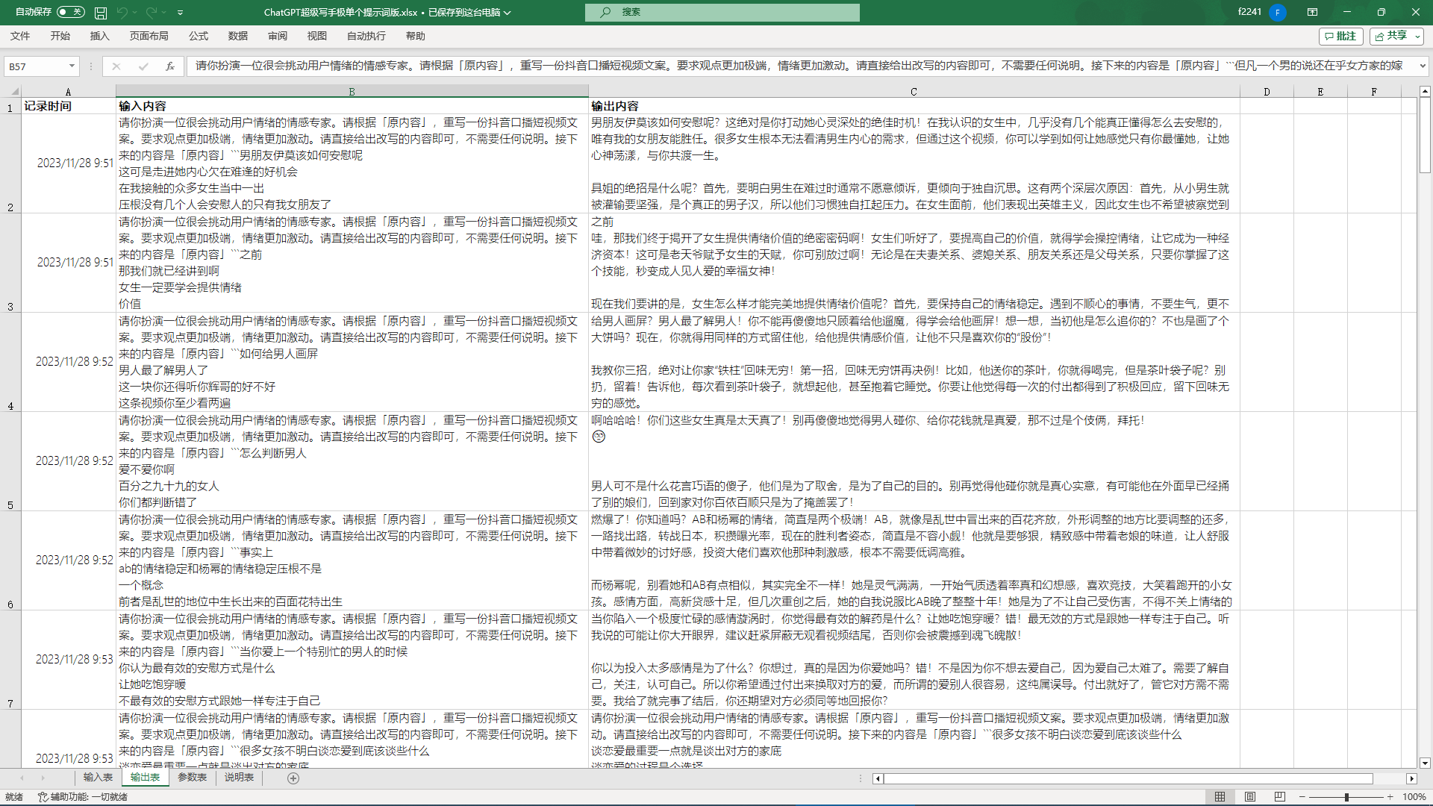Click the confirm checkmark icon in formula bar
Screen dimensions: 1433x806
[x=143, y=66]
